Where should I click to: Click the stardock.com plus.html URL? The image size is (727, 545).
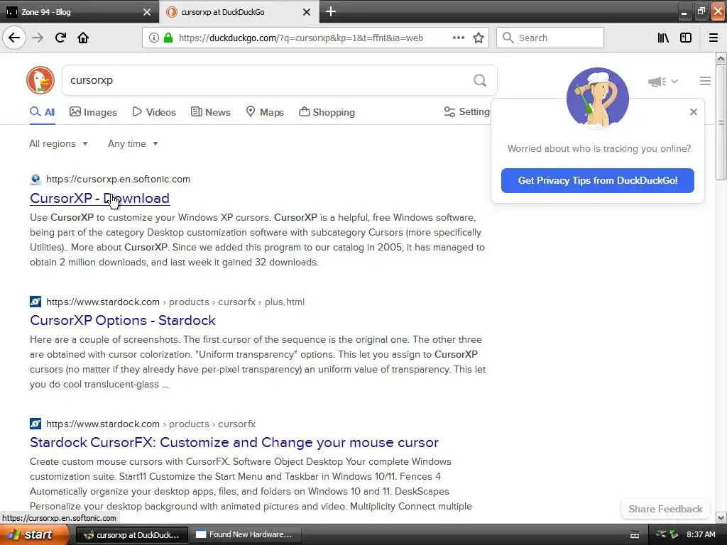pyautogui.click(x=175, y=302)
